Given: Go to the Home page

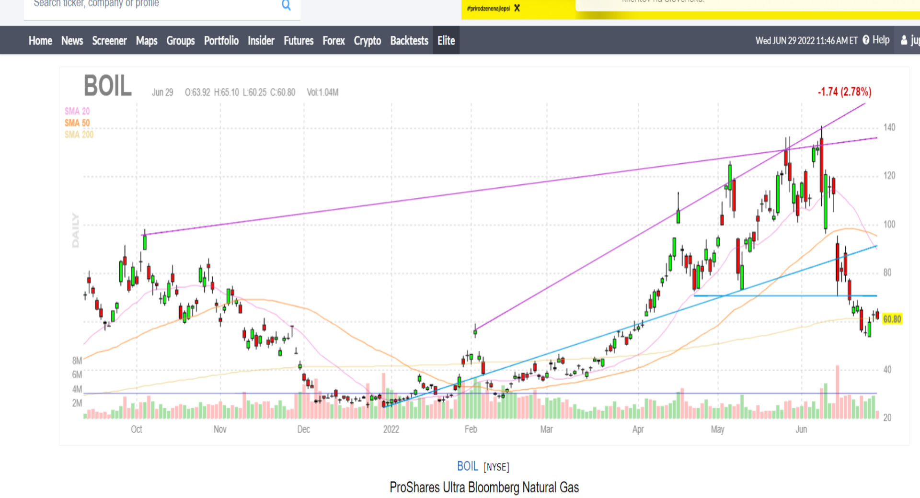Looking at the screenshot, I should pos(40,41).
